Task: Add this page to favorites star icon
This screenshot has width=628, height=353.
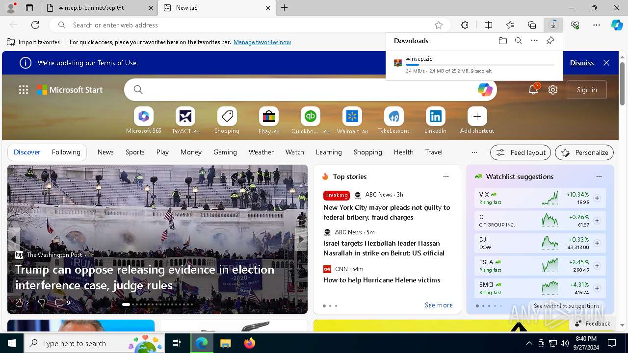Action: tap(439, 25)
